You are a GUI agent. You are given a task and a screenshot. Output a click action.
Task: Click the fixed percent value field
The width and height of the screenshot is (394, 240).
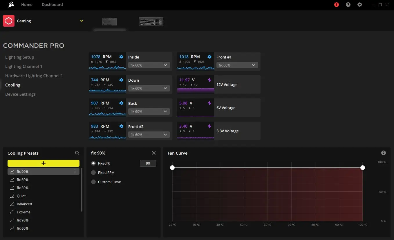pyautogui.click(x=148, y=163)
